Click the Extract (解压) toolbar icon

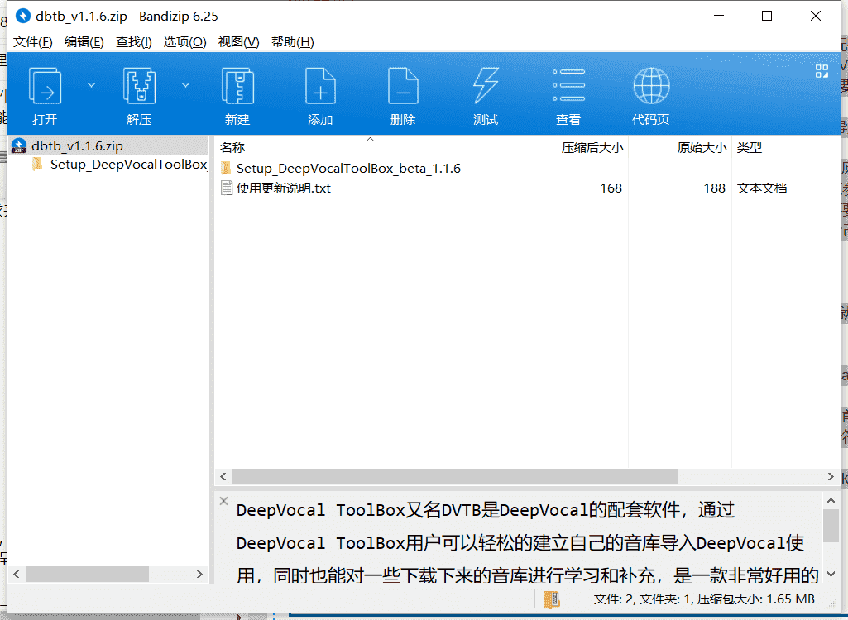tap(140, 85)
